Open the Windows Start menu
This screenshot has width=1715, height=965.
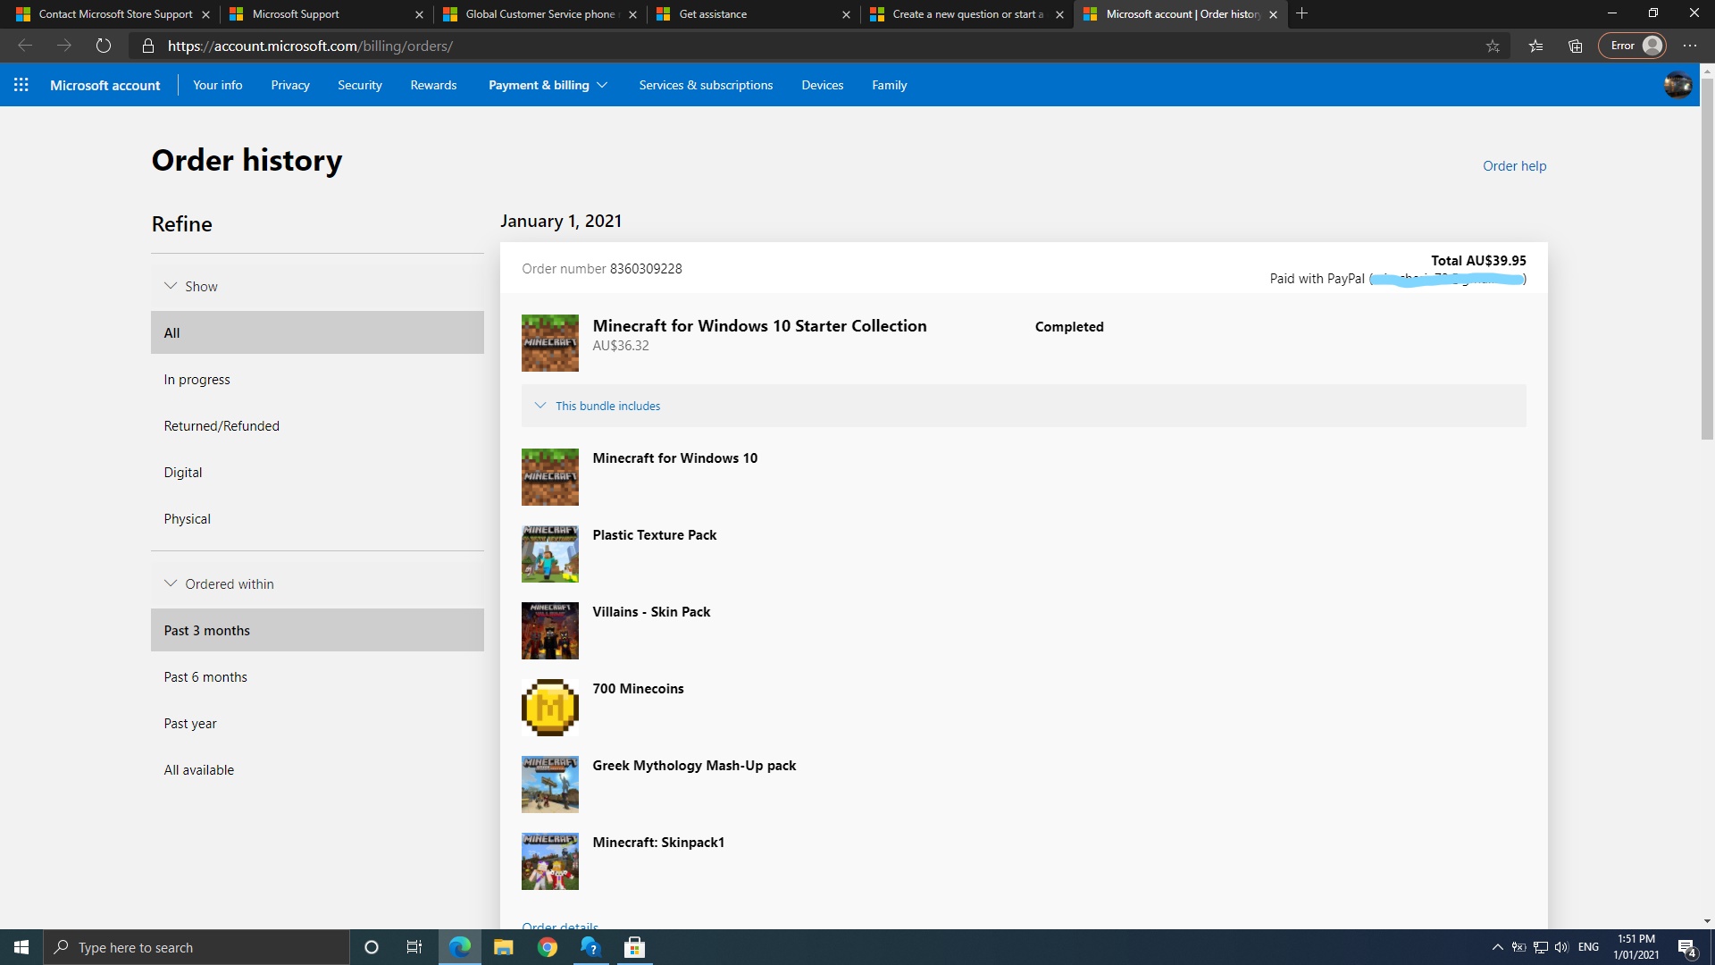click(21, 947)
